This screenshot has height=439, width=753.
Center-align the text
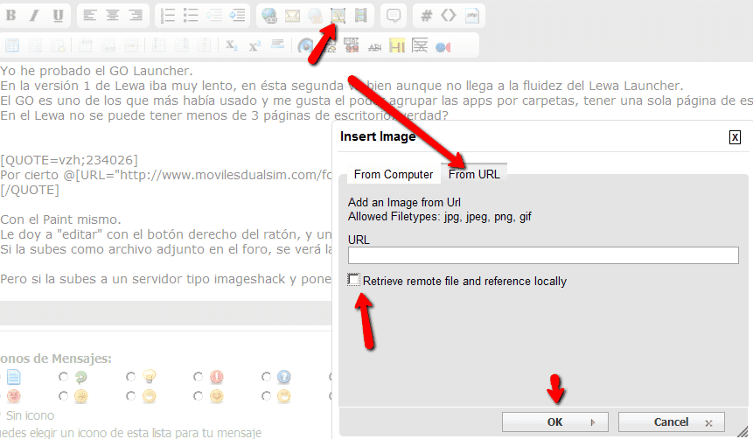113,16
